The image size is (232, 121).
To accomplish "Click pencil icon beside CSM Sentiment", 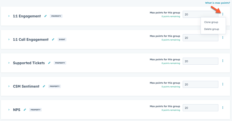I will (44, 86).
